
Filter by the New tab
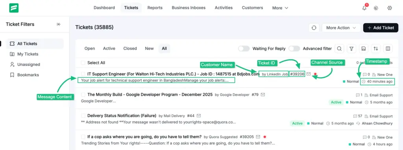point(149,48)
